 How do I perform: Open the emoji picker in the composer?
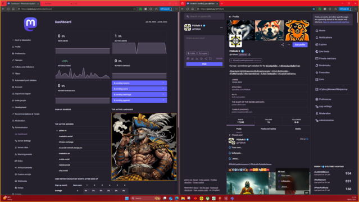tap(201, 58)
